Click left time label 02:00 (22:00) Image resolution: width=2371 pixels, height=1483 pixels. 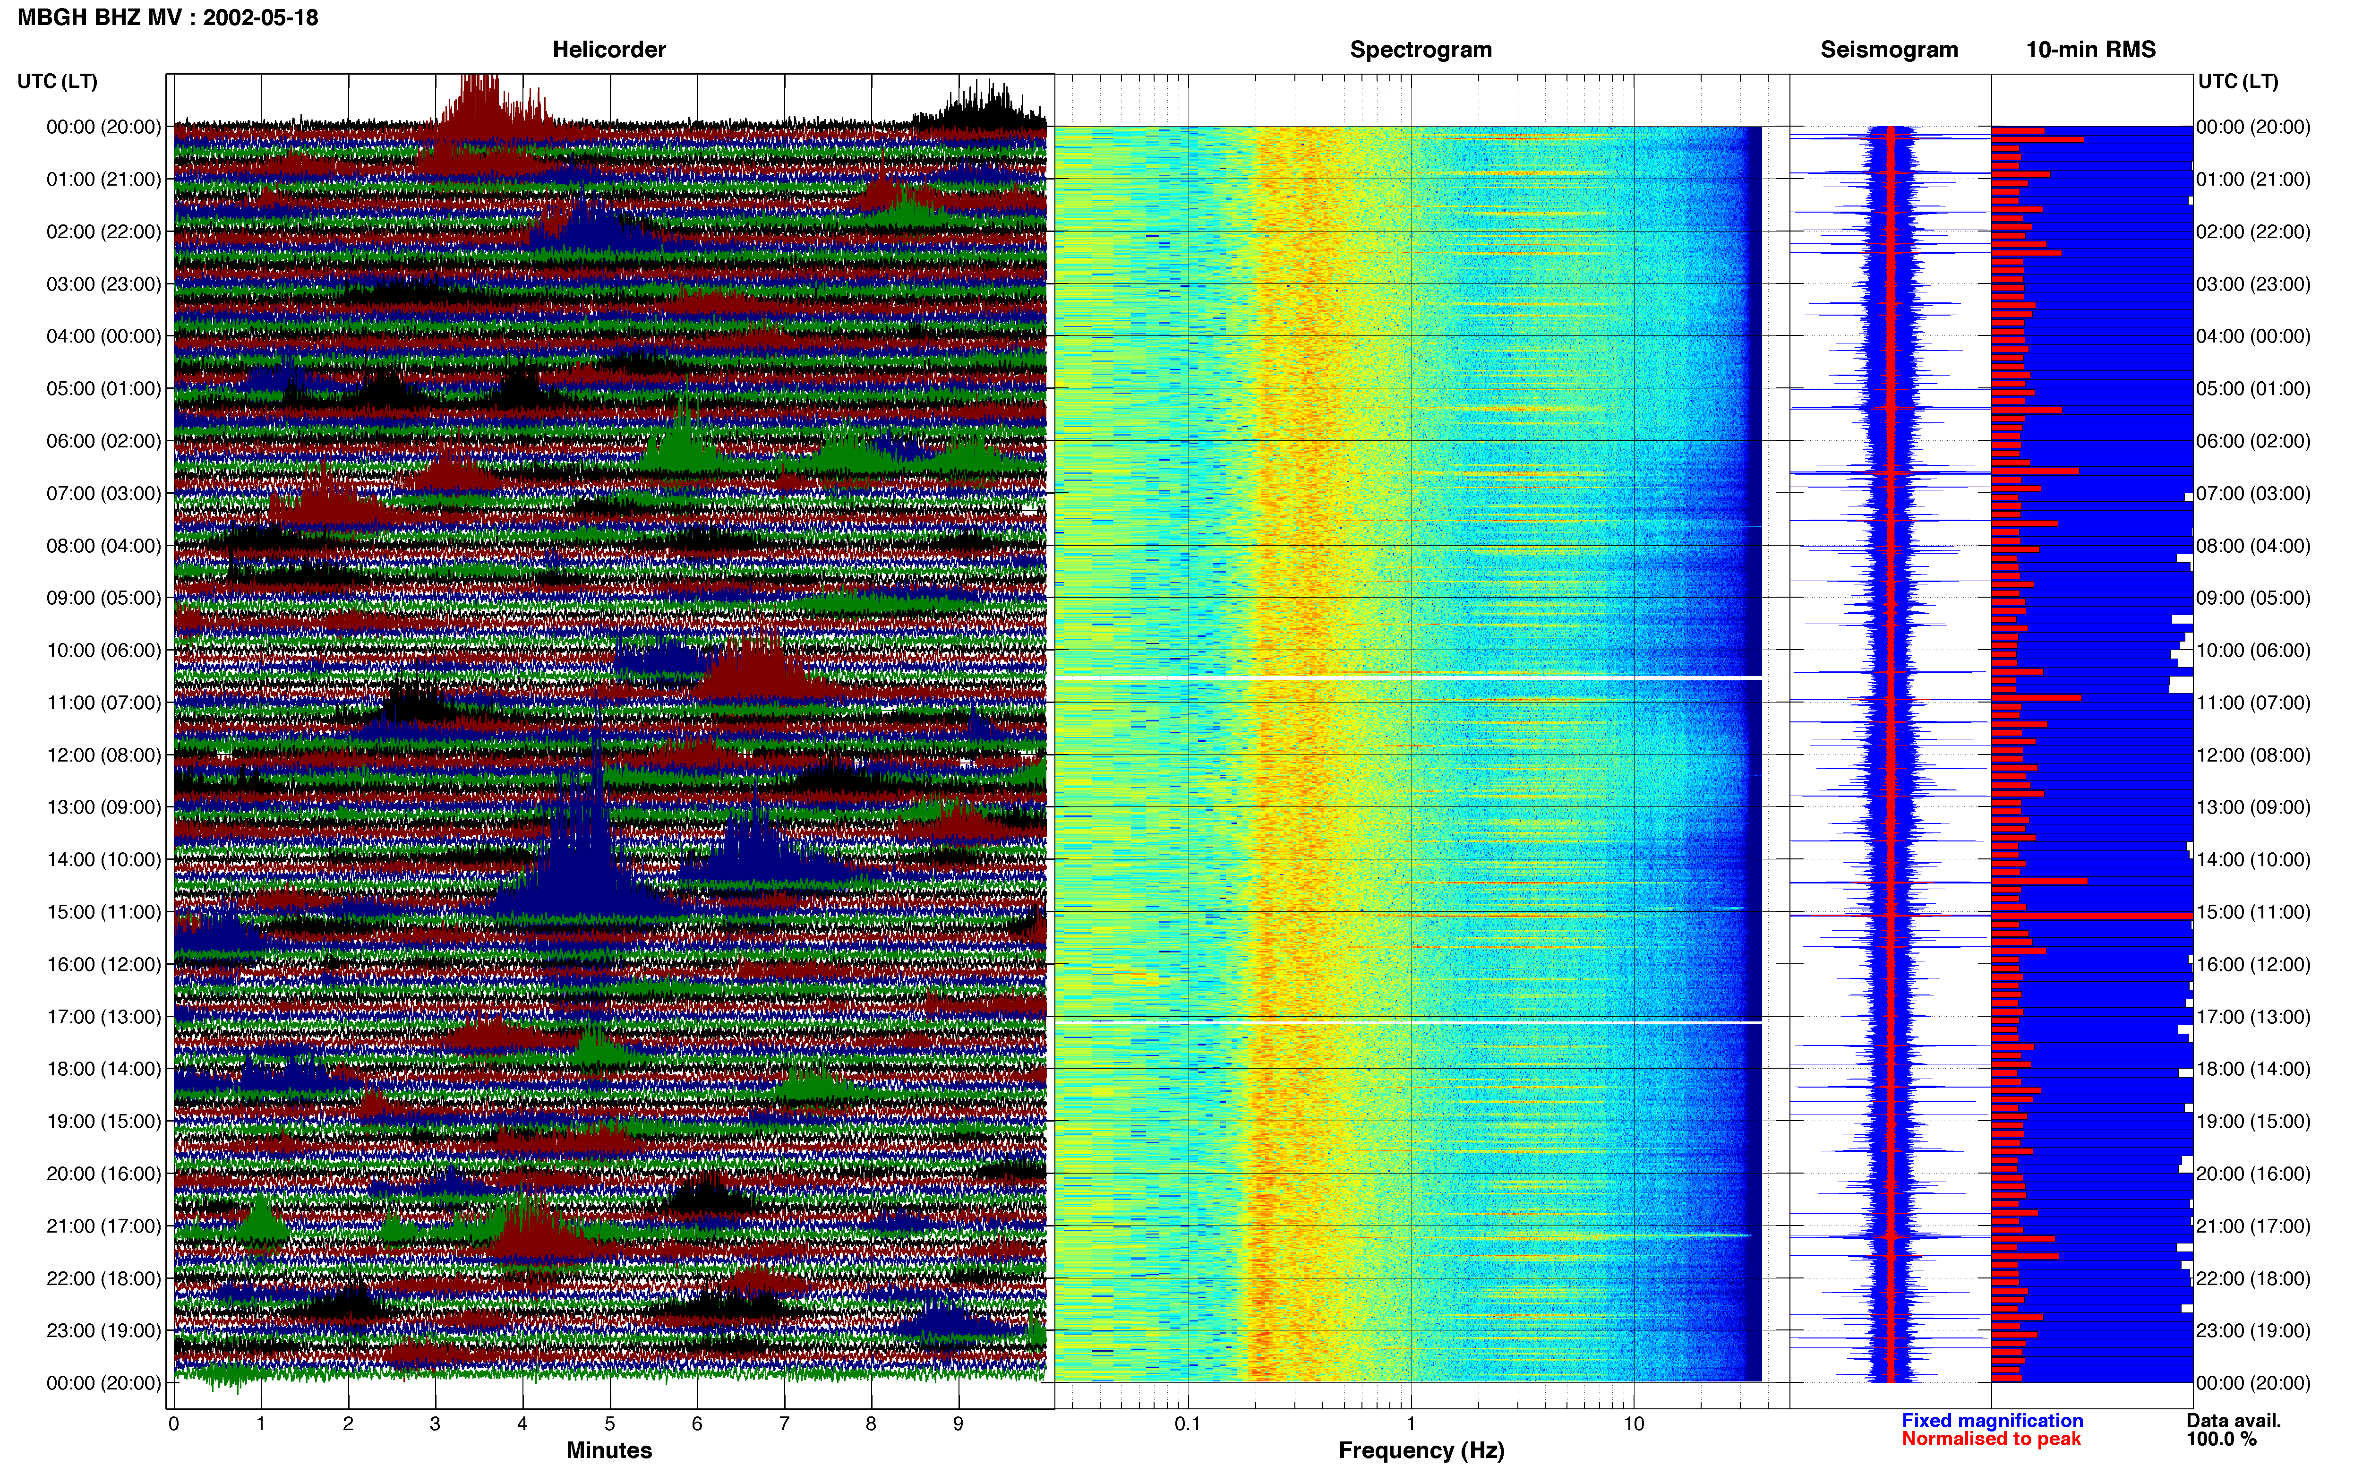tap(104, 231)
